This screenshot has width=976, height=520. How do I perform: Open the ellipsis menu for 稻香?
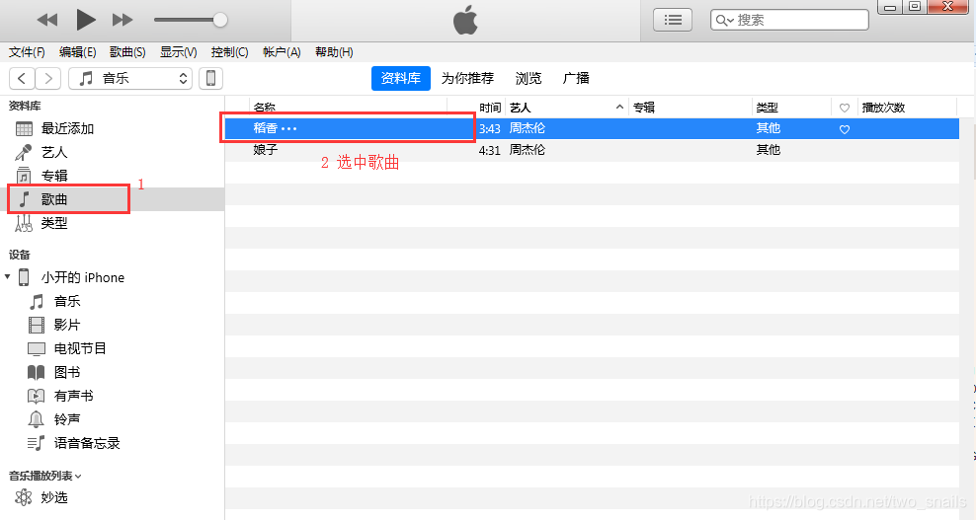[289, 128]
